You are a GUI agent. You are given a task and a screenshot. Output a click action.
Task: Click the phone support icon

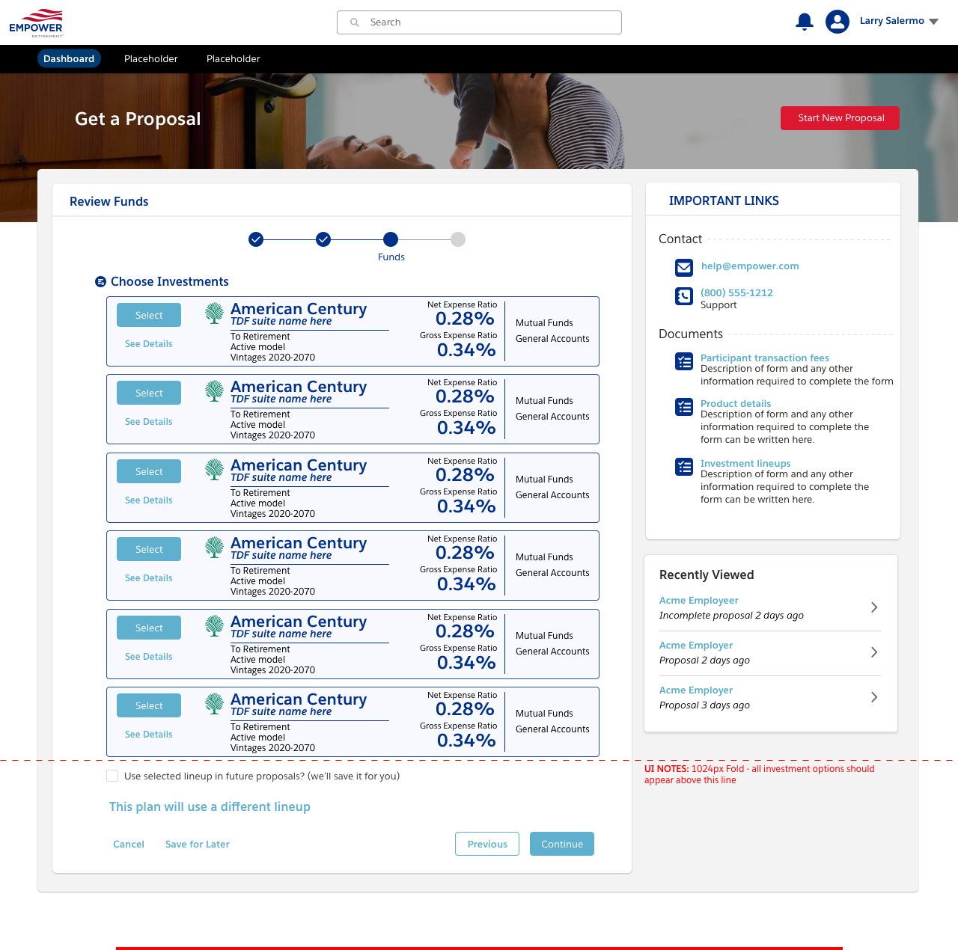(x=684, y=296)
